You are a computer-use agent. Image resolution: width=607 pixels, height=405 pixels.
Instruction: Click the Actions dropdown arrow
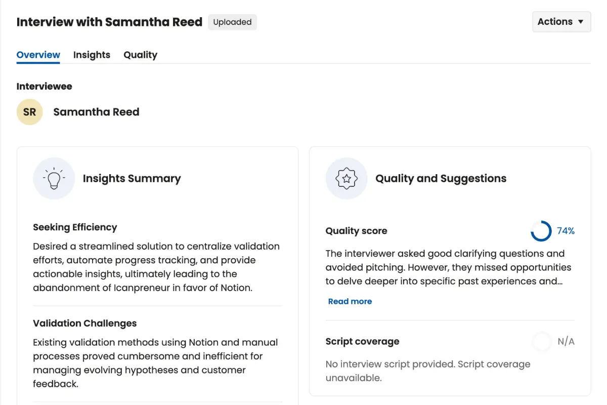(x=581, y=22)
